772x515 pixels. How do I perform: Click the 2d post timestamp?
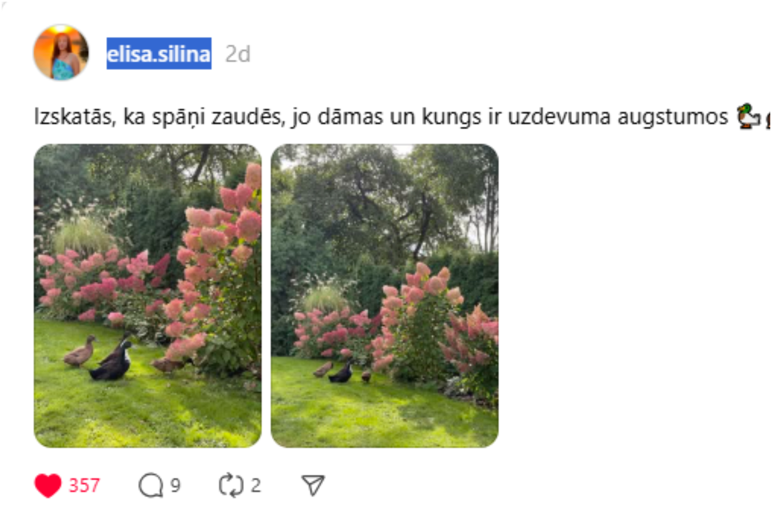pos(238,54)
